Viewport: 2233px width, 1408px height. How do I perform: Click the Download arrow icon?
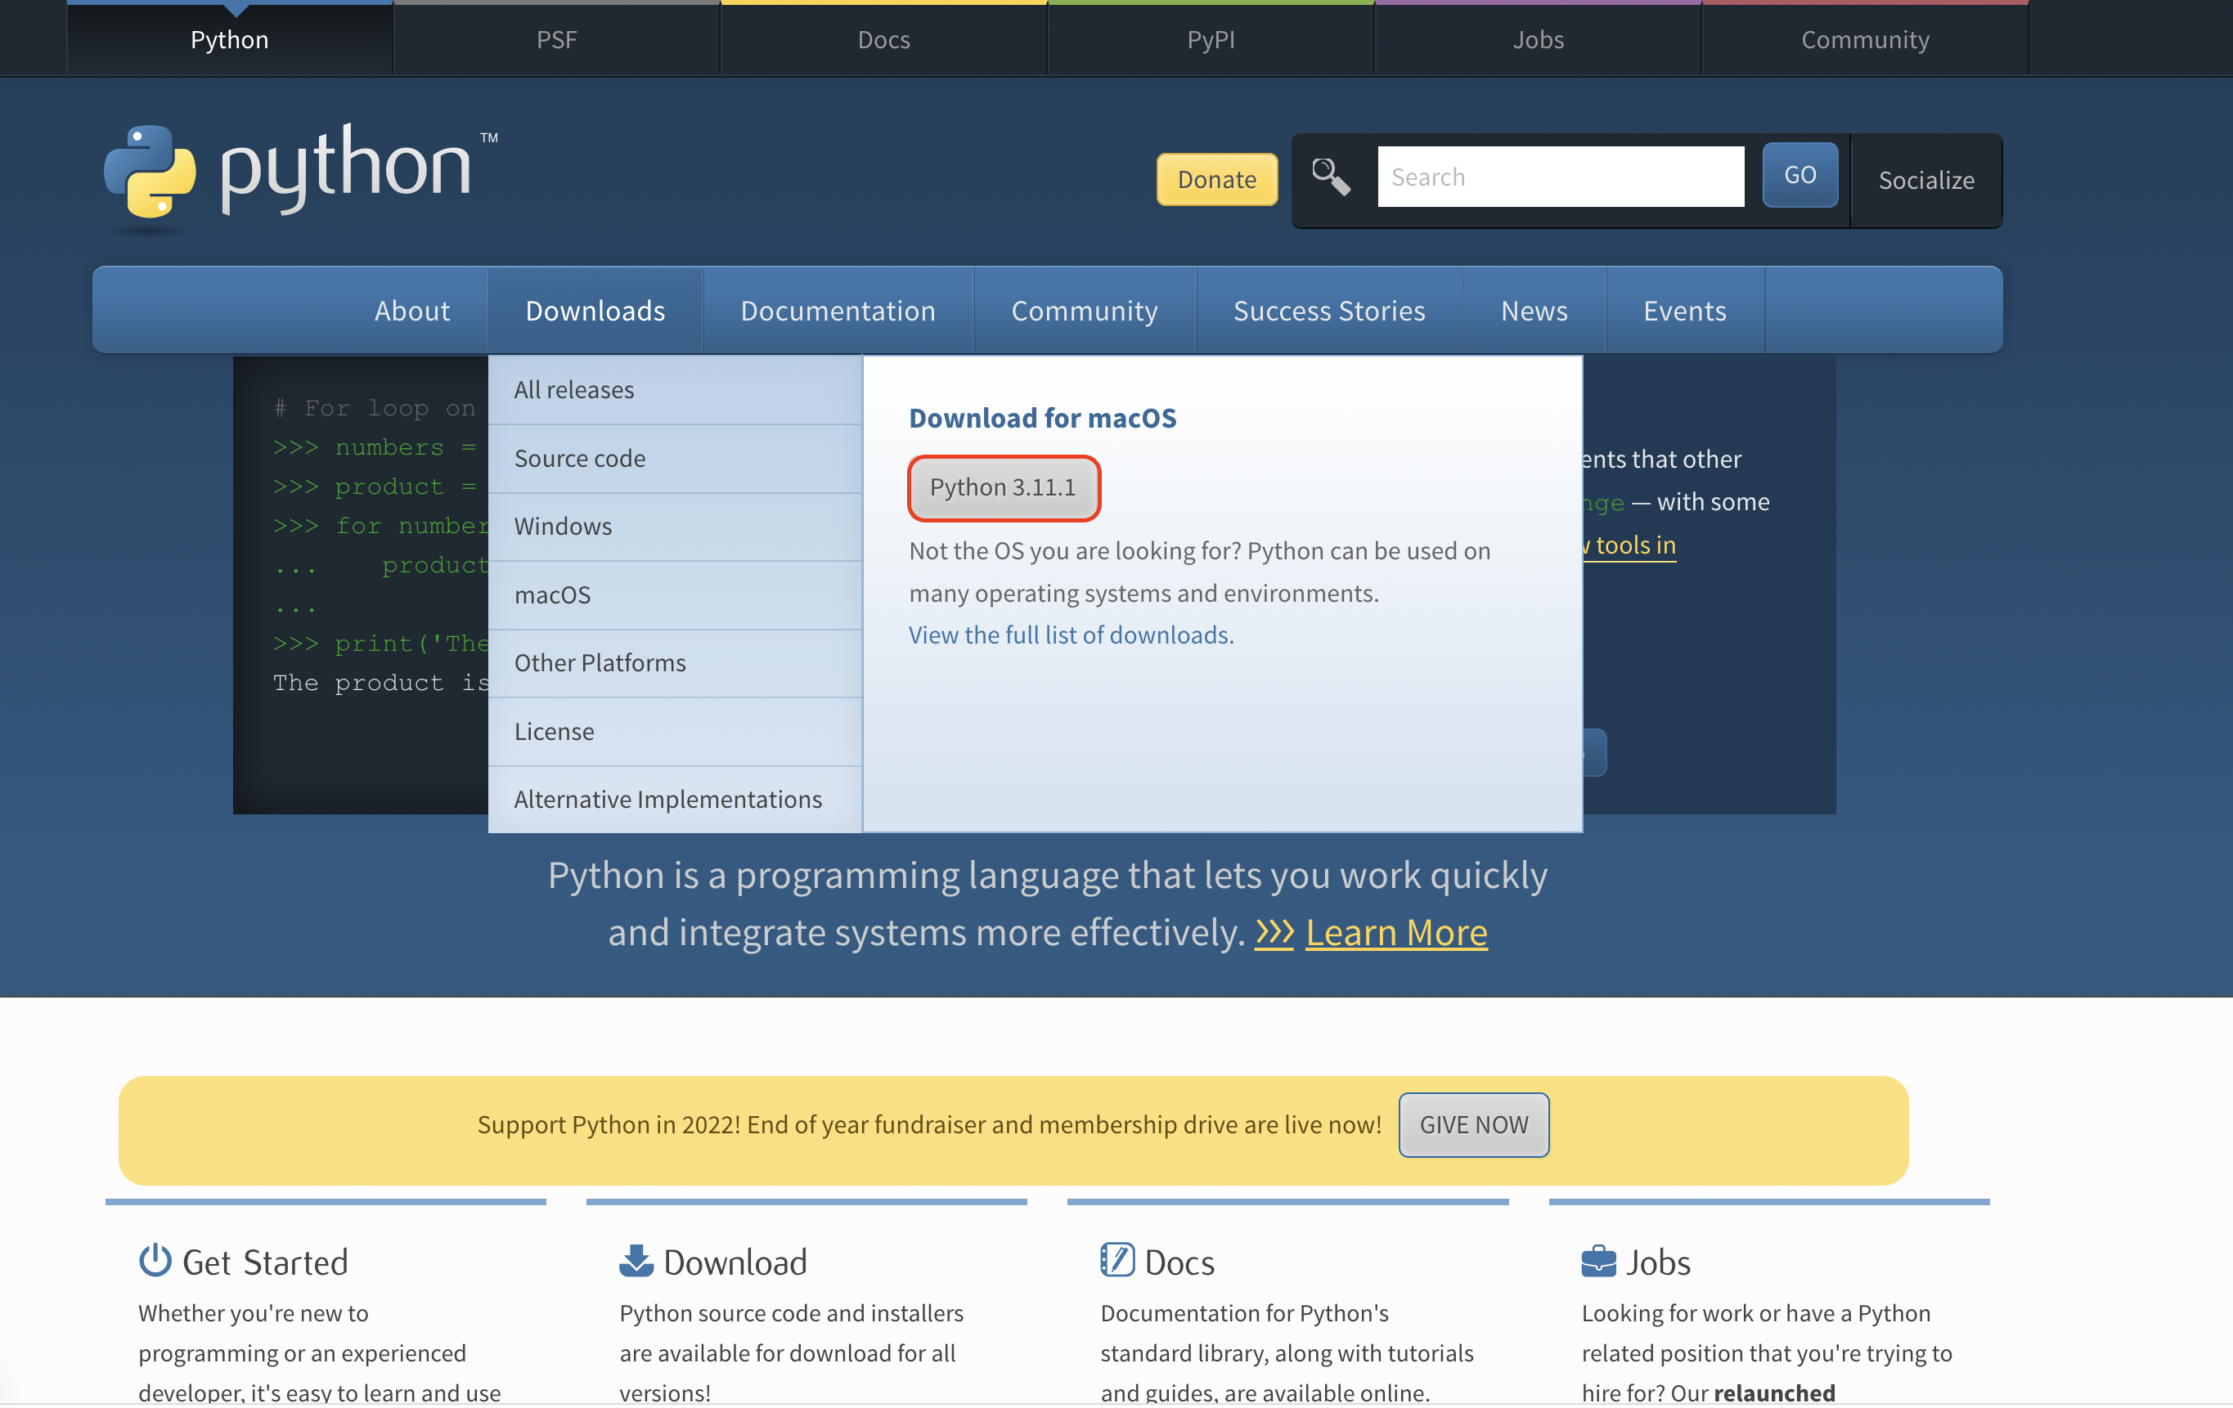(636, 1262)
